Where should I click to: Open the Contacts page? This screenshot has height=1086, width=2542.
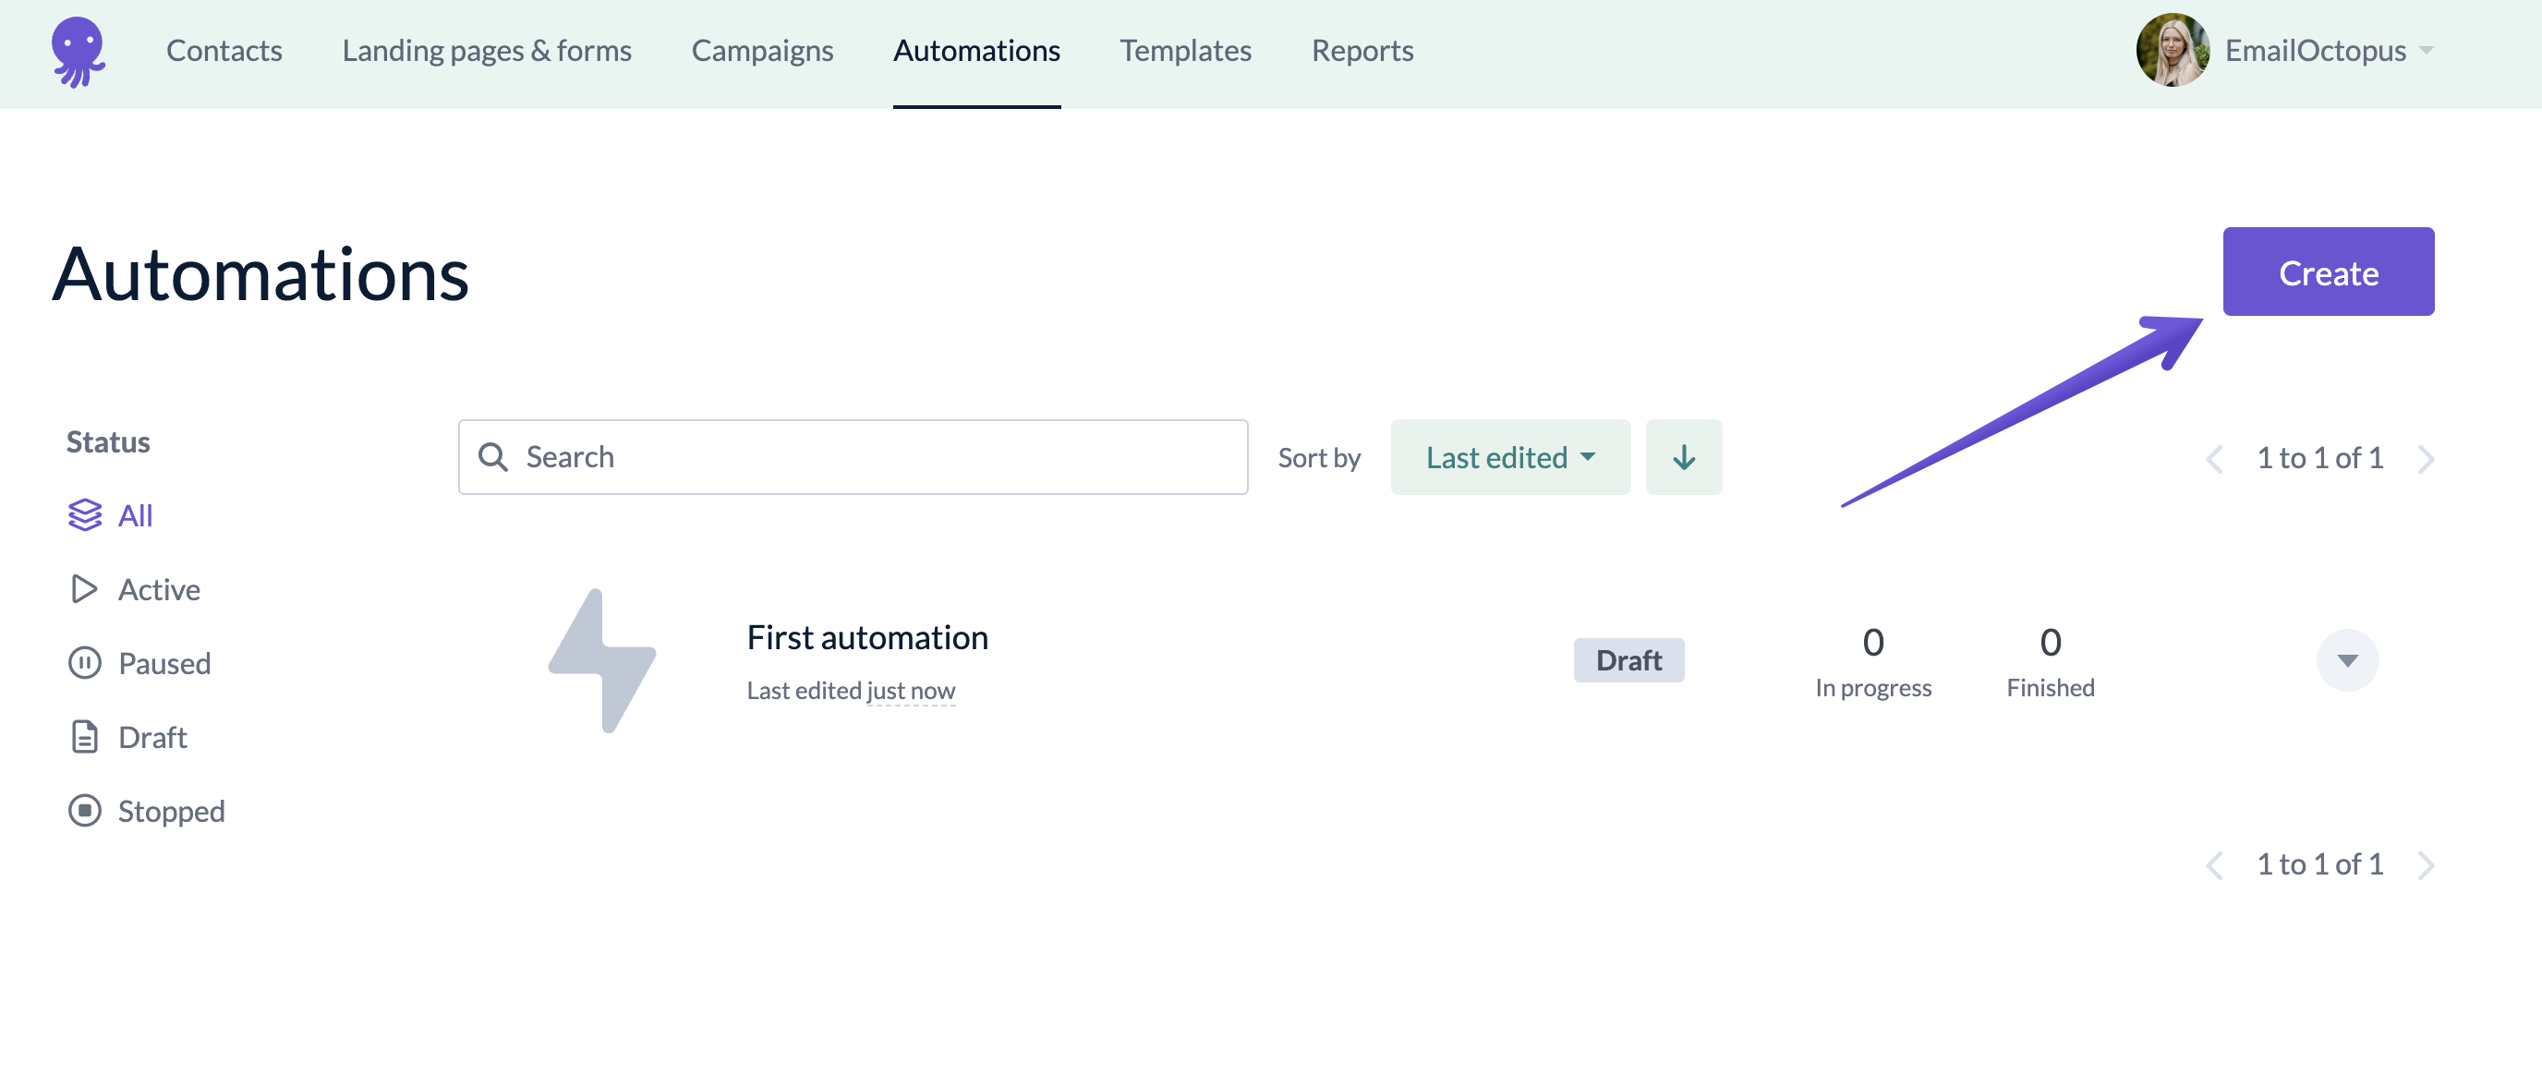[x=224, y=50]
